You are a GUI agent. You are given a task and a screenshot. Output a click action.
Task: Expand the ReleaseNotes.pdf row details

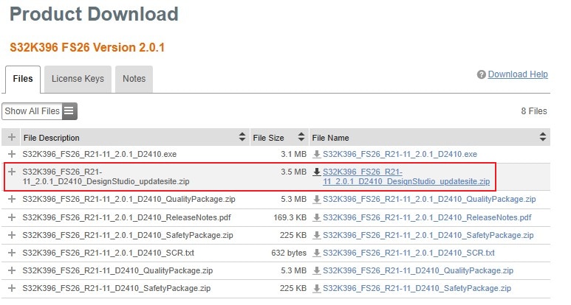(11, 217)
